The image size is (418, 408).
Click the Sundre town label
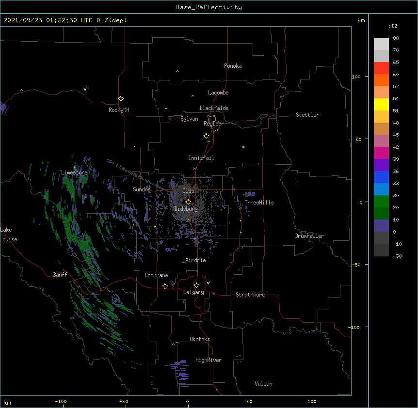coord(142,189)
